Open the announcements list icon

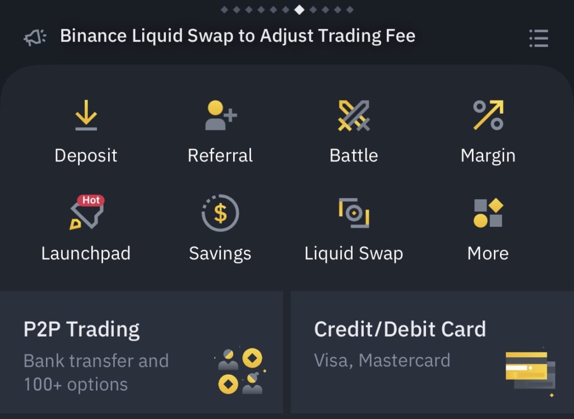pyautogui.click(x=539, y=38)
